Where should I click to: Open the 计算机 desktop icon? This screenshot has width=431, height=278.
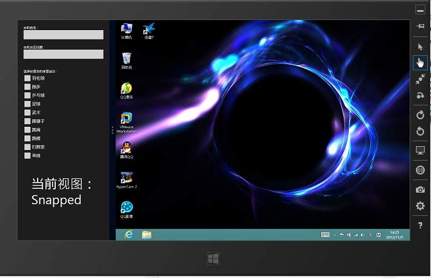point(127,31)
